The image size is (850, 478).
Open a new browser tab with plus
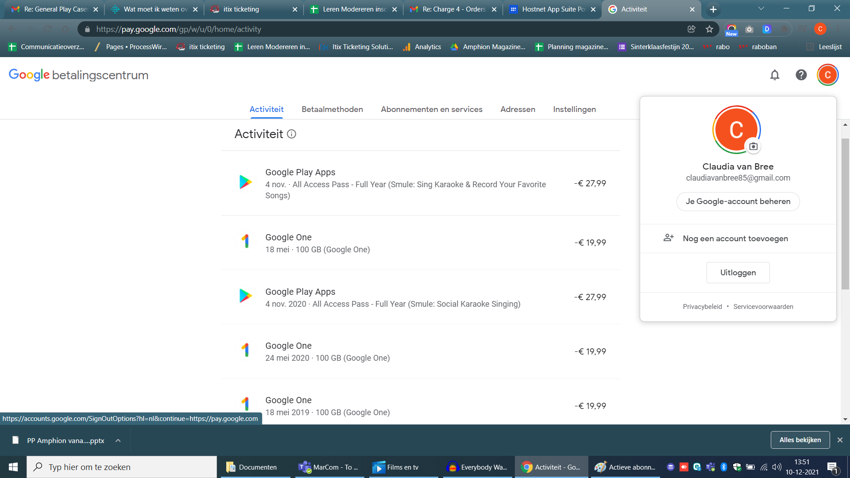point(713,9)
